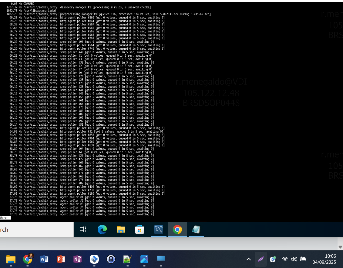343x268 pixels.
Task: Select the snmp poller #51 line
Action: (x=82, y=124)
